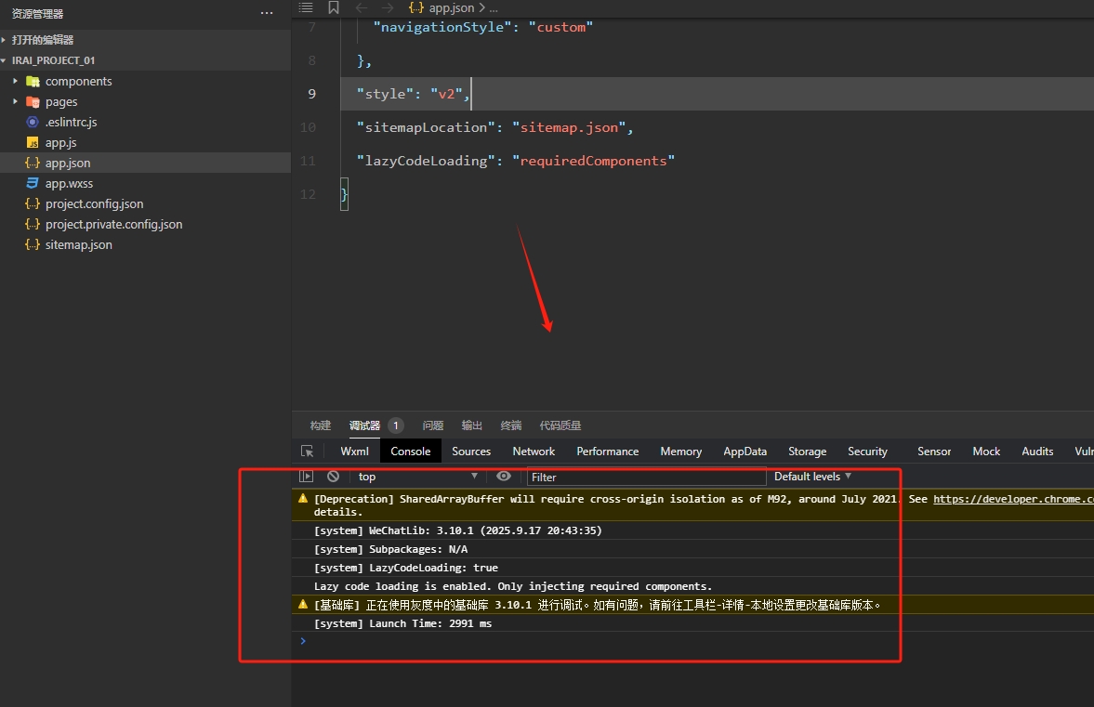Collapse the IRAI_PROJECT_01 project tree

click(53, 60)
